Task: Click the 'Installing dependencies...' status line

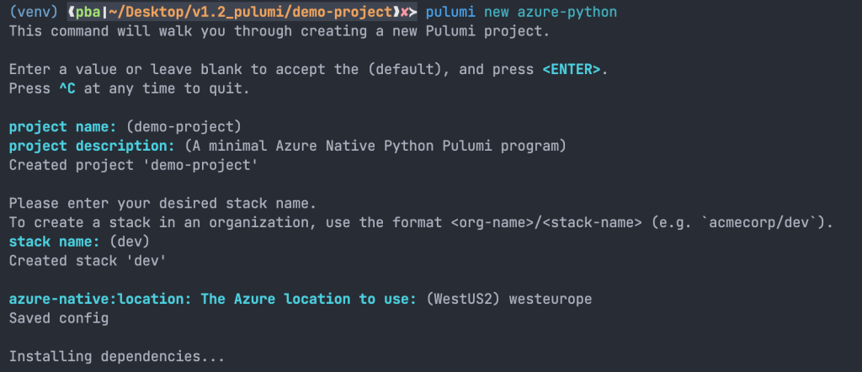Action: [x=116, y=357]
